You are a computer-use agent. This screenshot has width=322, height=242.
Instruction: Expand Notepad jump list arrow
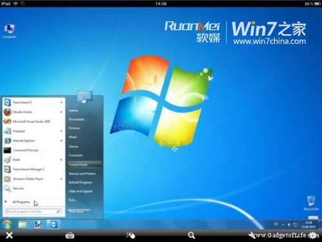click(x=61, y=131)
